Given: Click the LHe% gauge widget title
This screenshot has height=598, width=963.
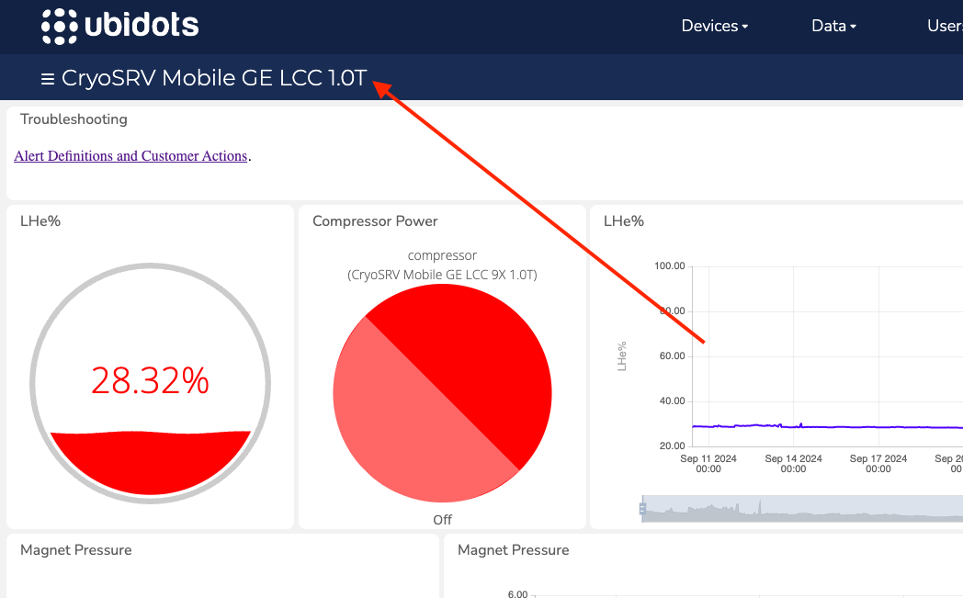Looking at the screenshot, I should 40,221.
